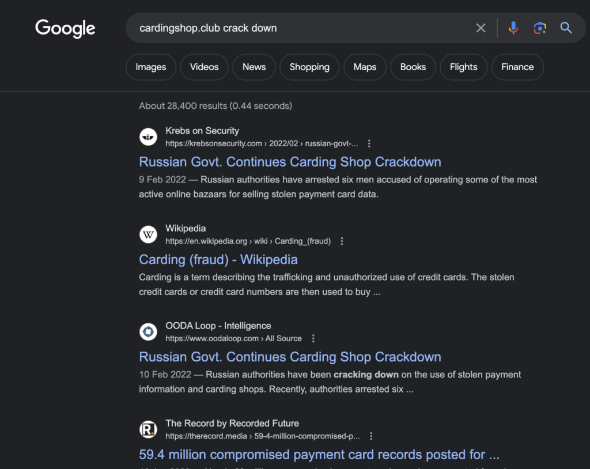Open options menu for Wikipedia result
Image resolution: width=590 pixels, height=469 pixels.
pos(342,241)
